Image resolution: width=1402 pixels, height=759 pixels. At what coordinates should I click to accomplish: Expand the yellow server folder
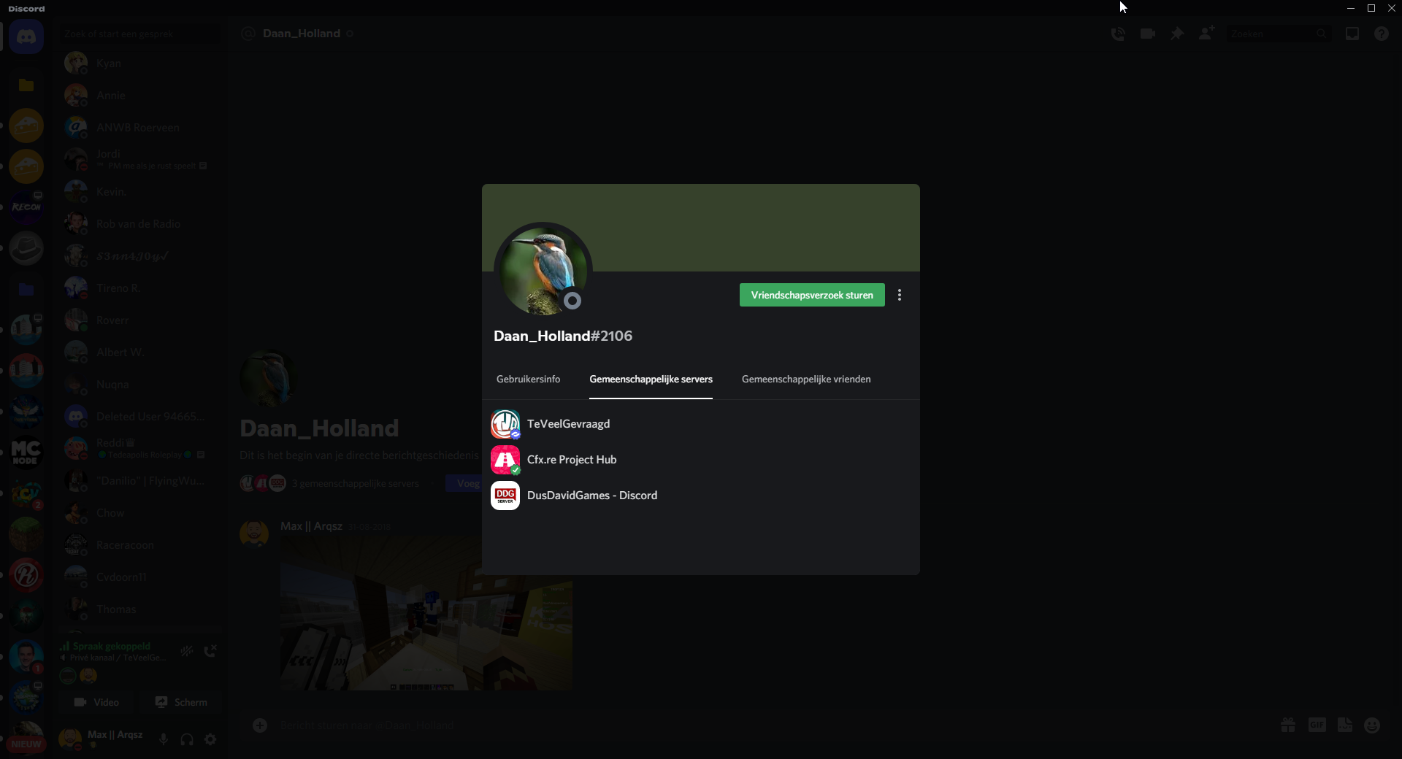[26, 85]
